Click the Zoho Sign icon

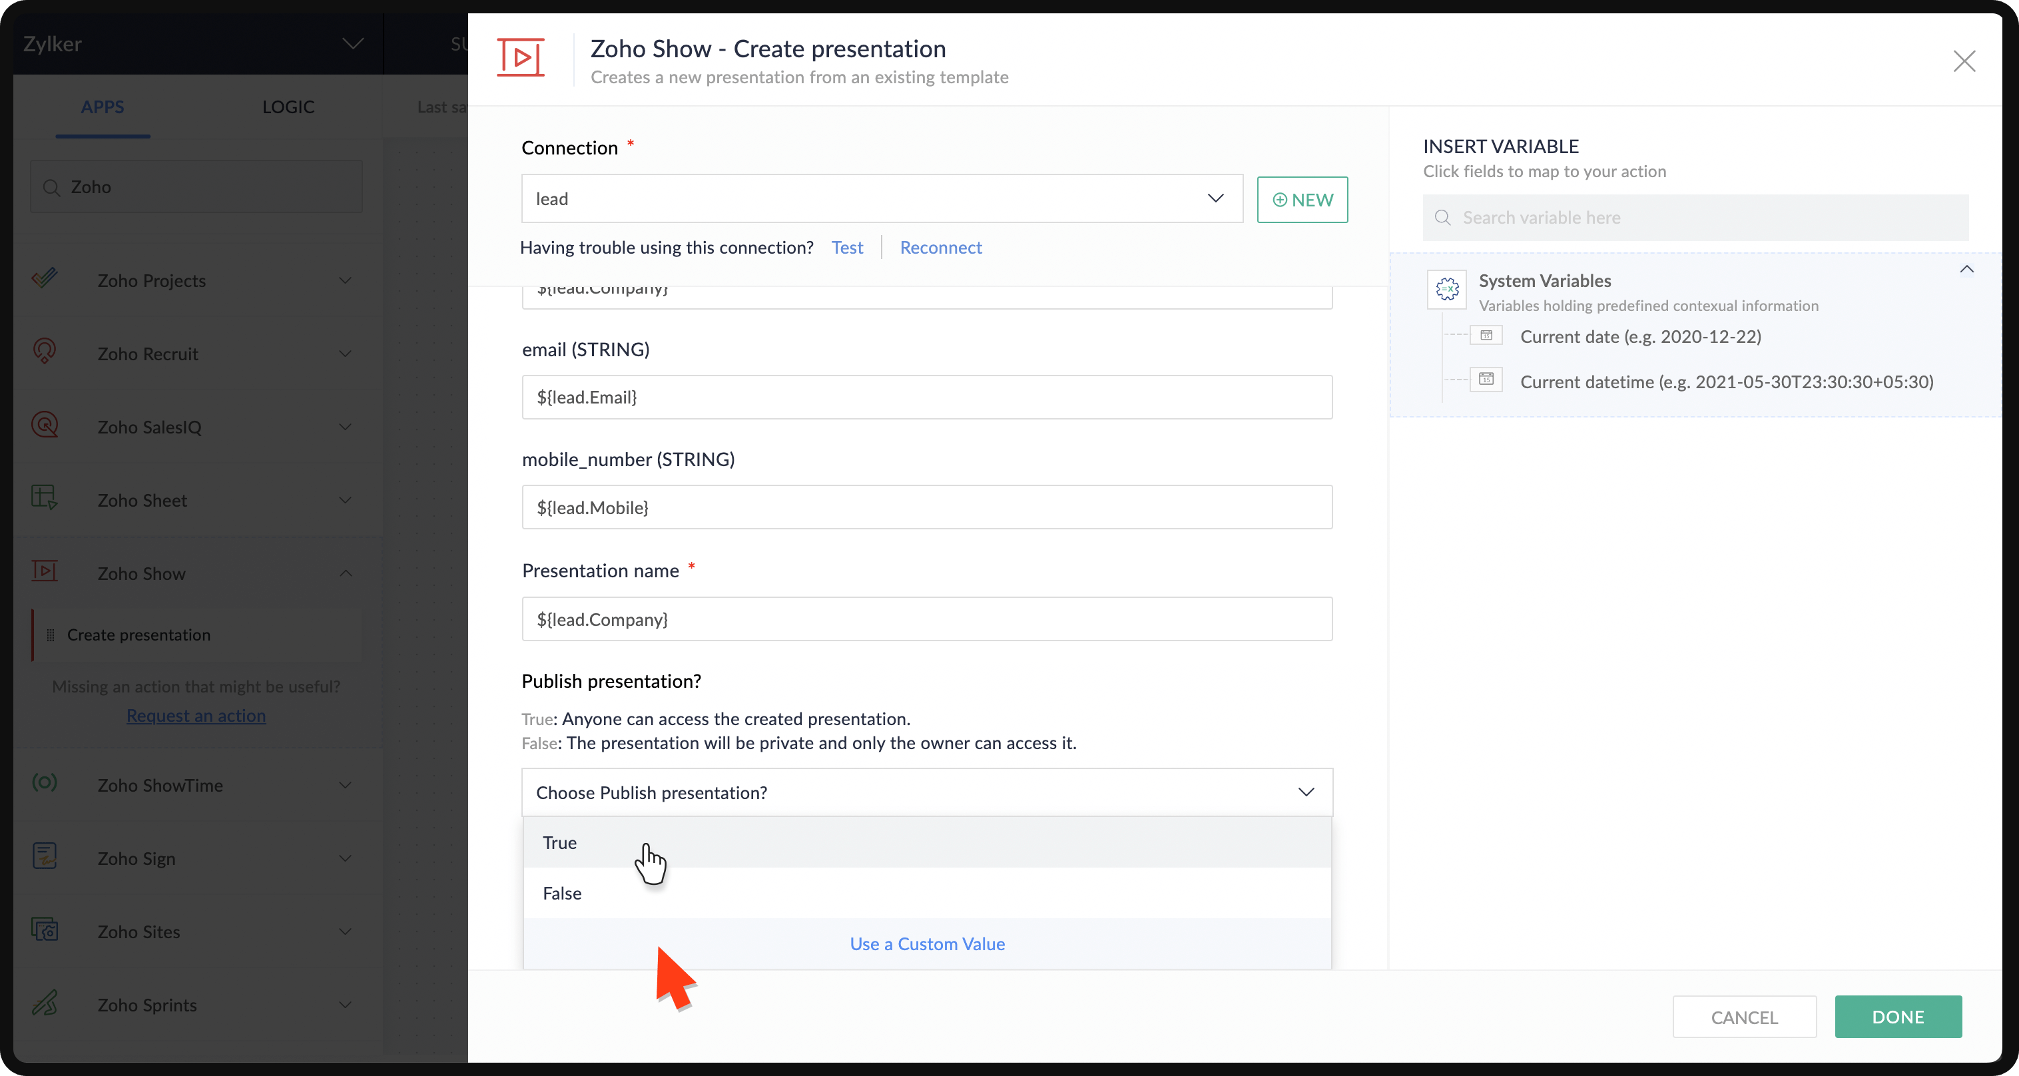click(x=45, y=856)
